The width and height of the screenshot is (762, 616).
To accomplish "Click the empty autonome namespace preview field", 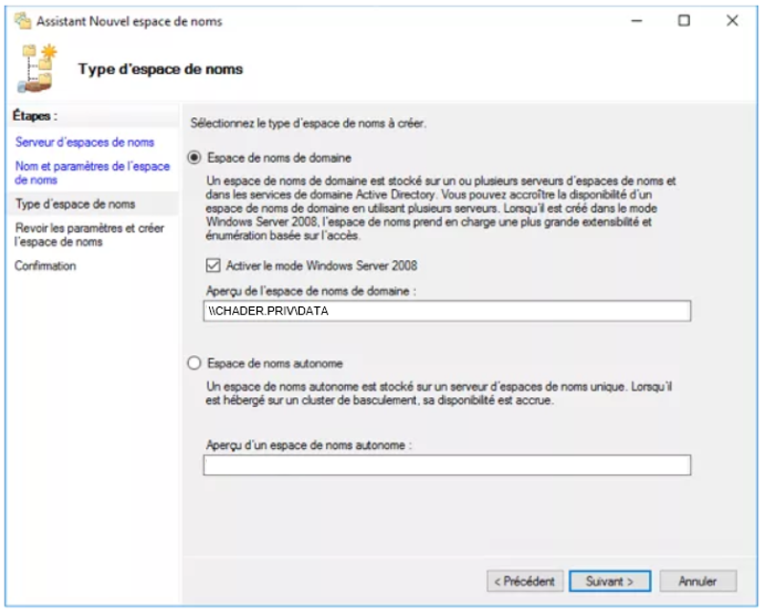I will pos(447,465).
